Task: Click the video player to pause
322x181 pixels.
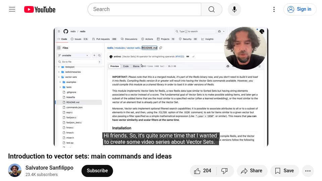Action: pos(161,87)
